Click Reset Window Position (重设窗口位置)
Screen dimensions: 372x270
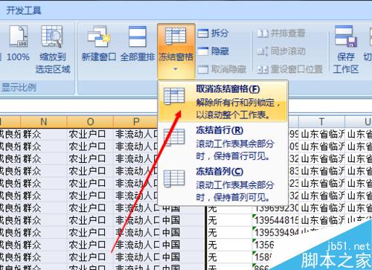pyautogui.click(x=289, y=69)
